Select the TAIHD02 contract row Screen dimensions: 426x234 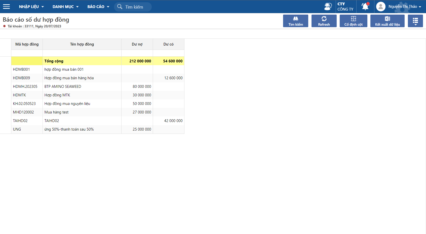[x=20, y=121]
